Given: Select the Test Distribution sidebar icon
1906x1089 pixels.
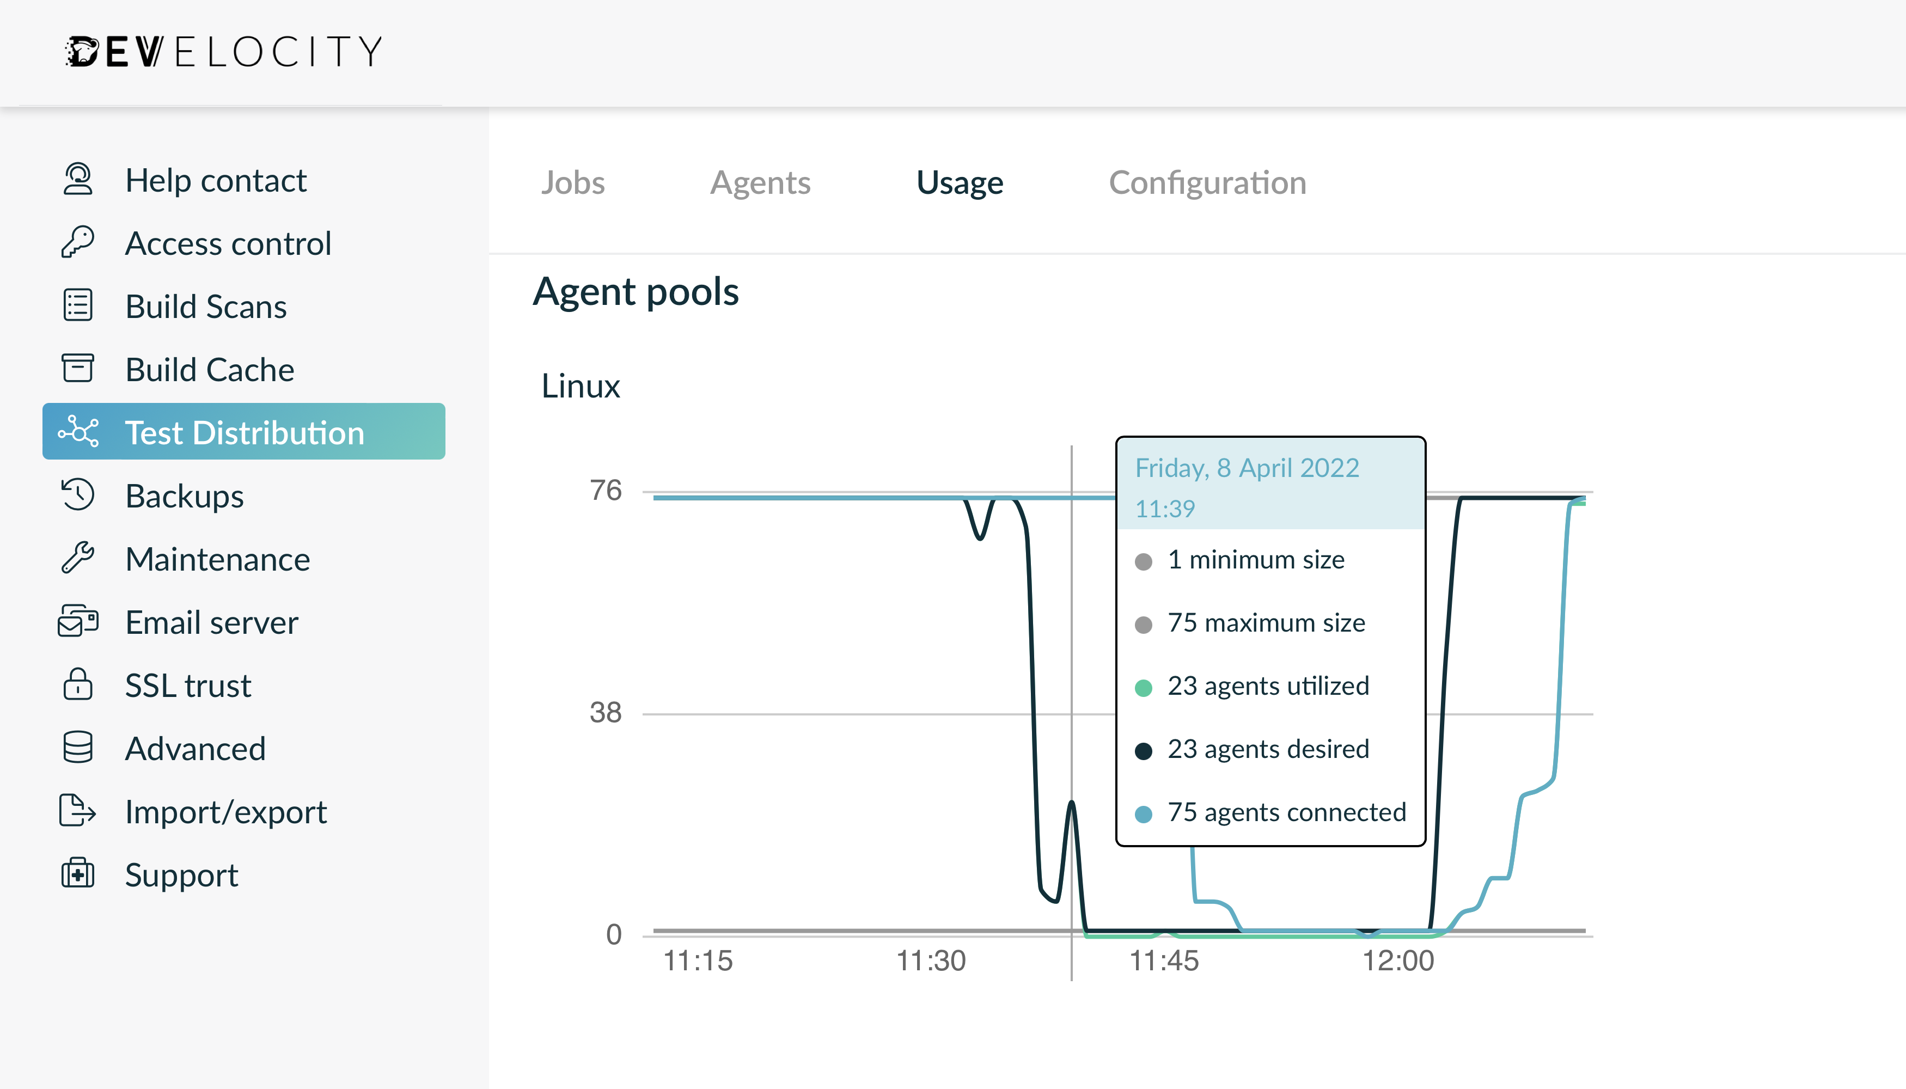Looking at the screenshot, I should [x=80, y=431].
